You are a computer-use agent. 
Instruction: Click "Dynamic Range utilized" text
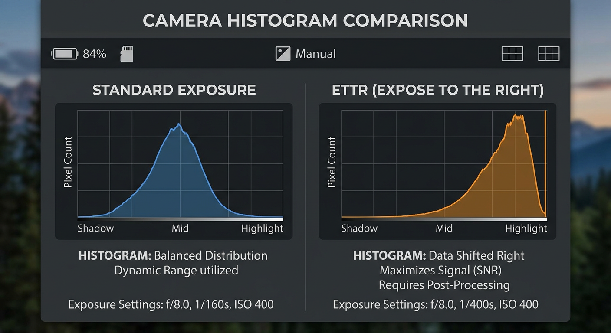(176, 271)
